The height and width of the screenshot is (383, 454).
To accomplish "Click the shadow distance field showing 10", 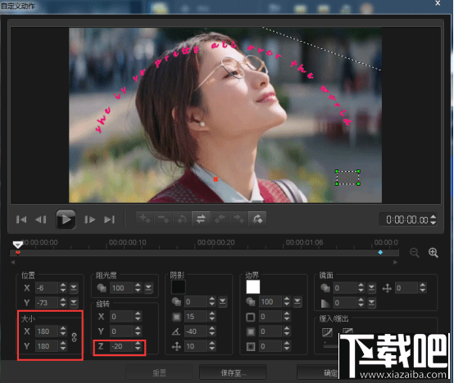I will 196,346.
